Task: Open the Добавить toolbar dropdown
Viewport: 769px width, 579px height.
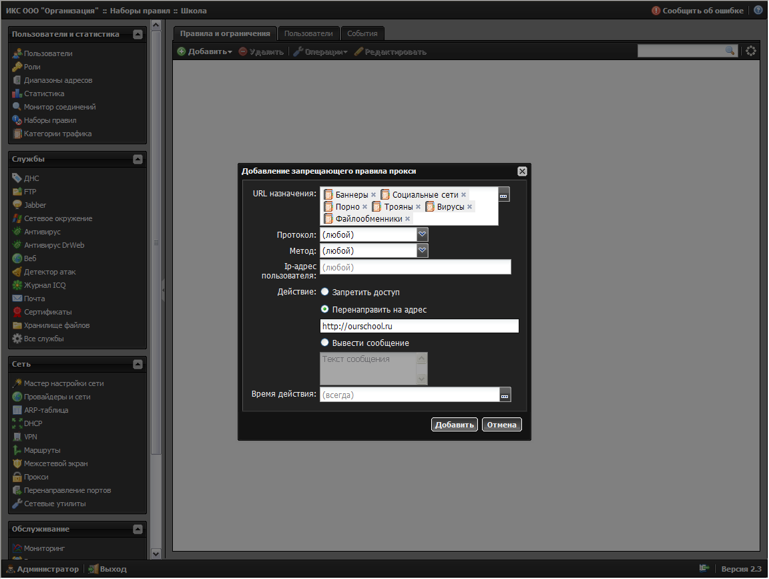Action: tap(204, 51)
